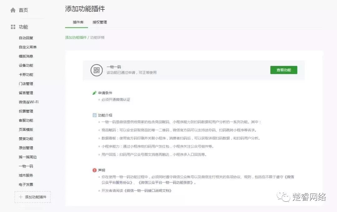
Task: Switch to the 授权管理 tab
Action: click(100, 22)
